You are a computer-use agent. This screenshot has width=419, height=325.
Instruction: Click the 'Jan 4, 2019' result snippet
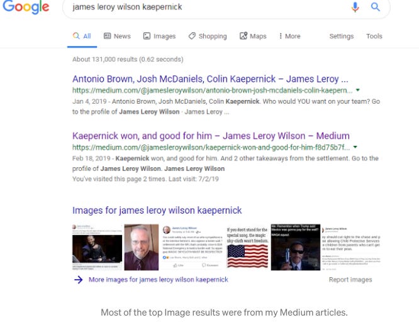pos(226,107)
